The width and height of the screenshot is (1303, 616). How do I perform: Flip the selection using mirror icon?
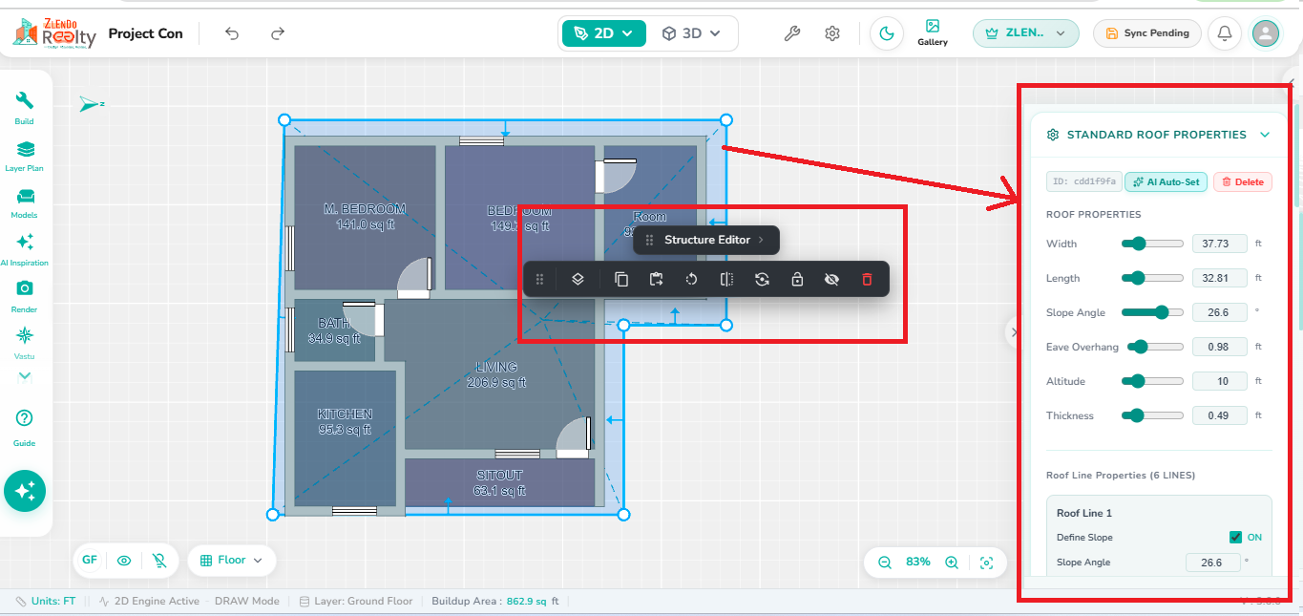[726, 279]
